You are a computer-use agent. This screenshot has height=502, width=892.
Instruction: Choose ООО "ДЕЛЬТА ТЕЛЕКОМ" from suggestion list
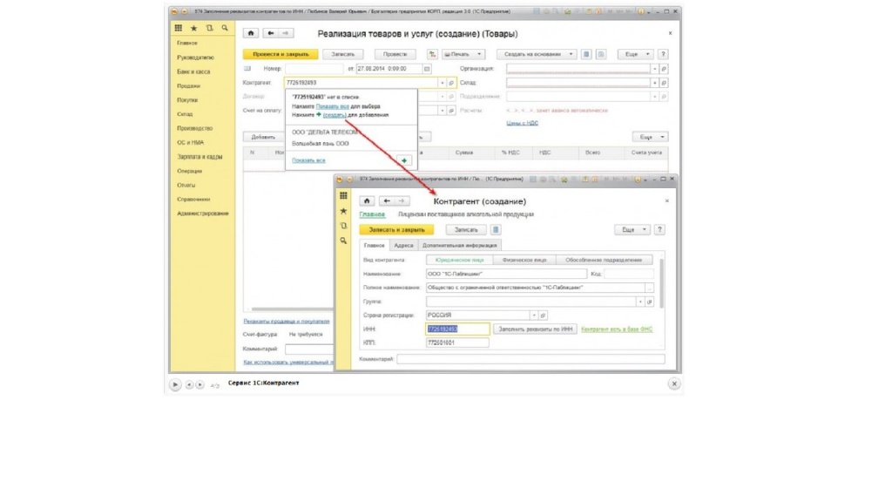click(326, 132)
